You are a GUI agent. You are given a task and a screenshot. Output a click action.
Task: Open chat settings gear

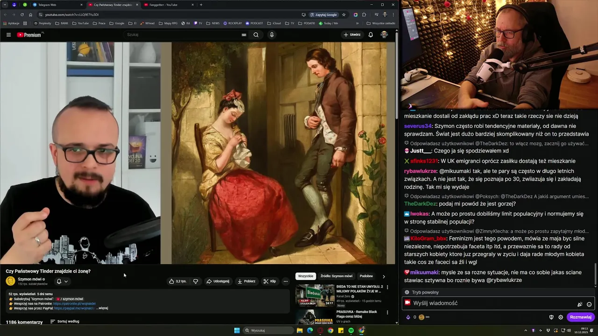[561, 317]
